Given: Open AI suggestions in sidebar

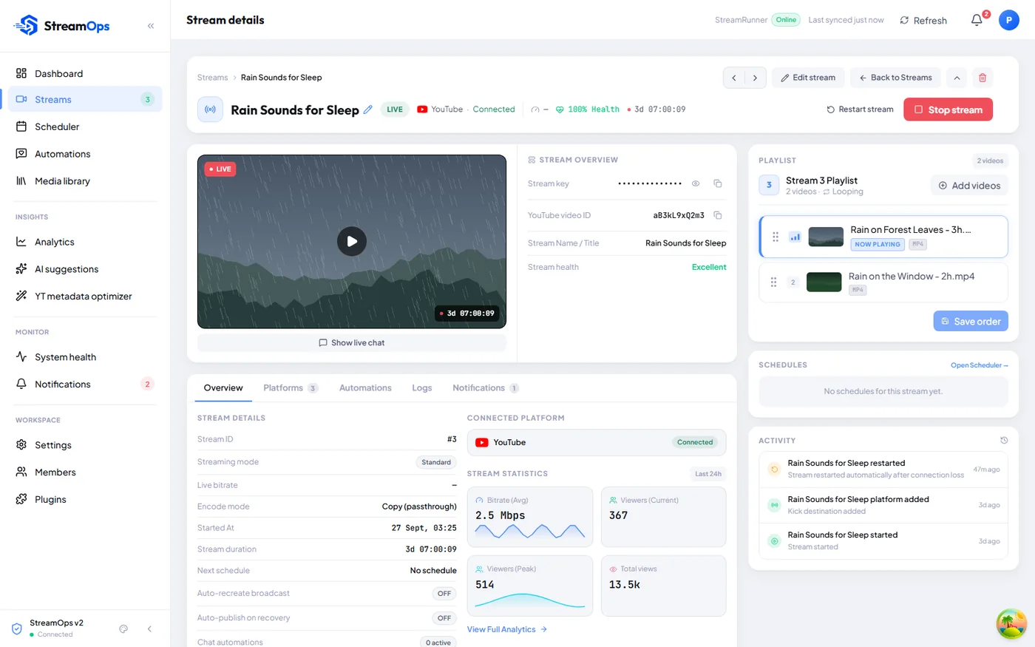Looking at the screenshot, I should coord(85,269).
